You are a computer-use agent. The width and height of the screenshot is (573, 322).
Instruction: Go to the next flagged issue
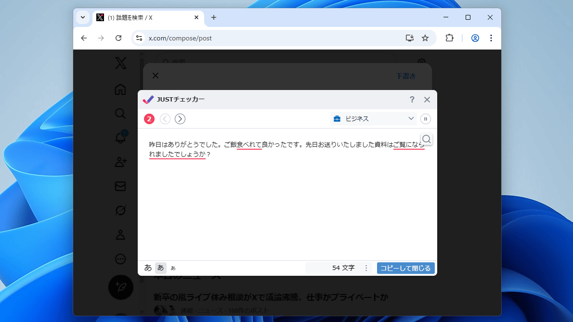click(x=180, y=119)
